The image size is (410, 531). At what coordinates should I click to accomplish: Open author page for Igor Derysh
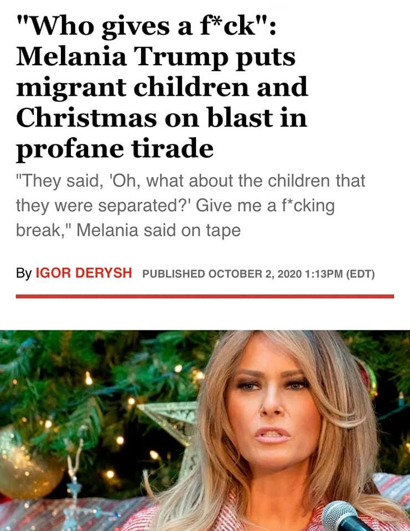point(84,273)
